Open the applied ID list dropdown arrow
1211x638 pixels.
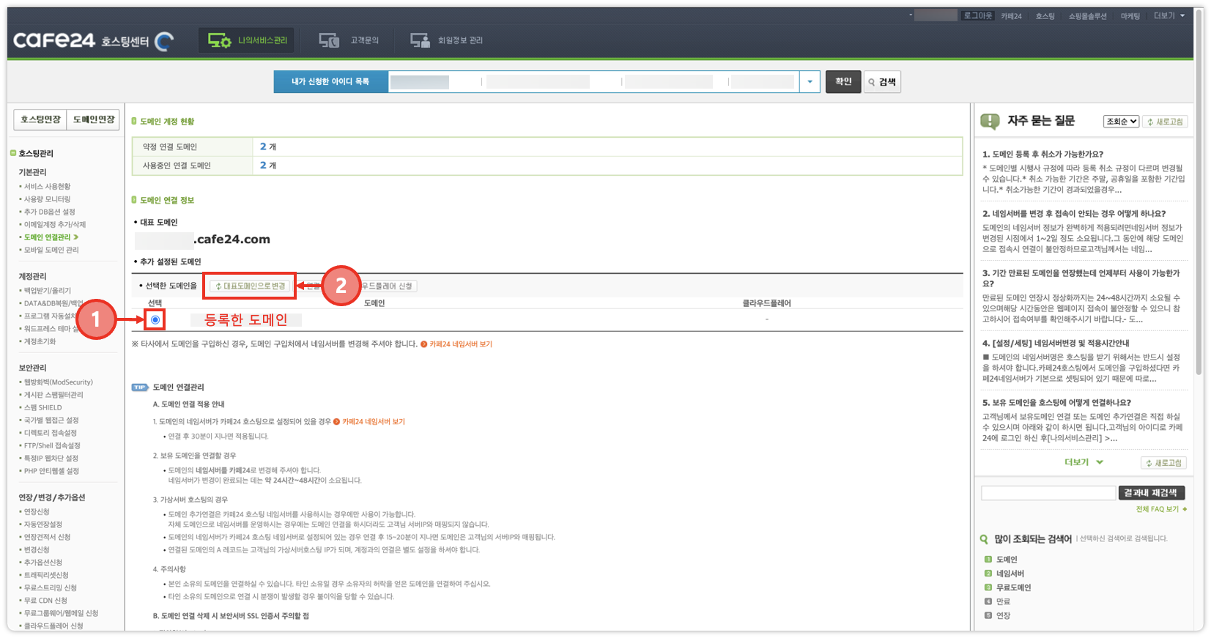(x=810, y=82)
